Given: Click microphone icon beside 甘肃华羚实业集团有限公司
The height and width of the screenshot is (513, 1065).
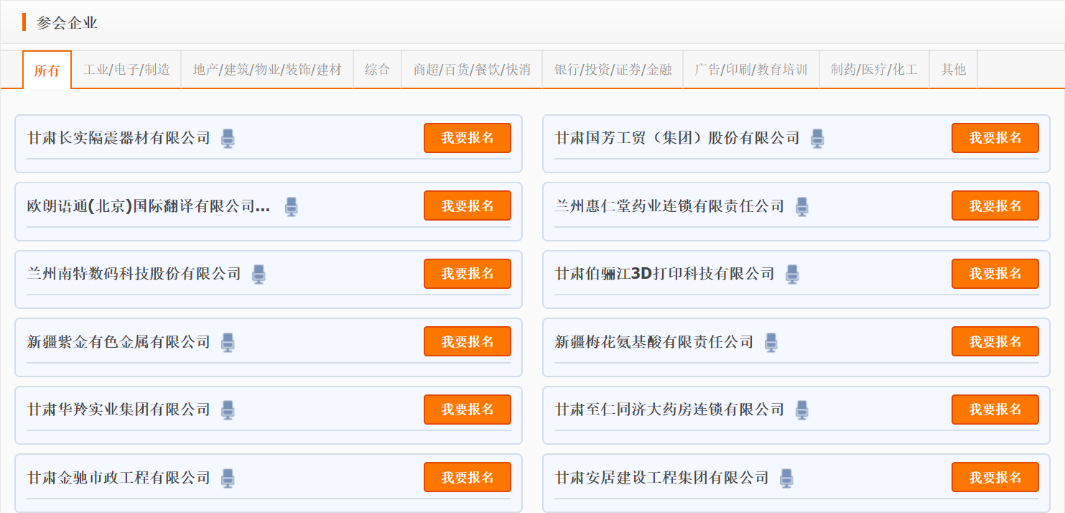Looking at the screenshot, I should pyautogui.click(x=228, y=410).
